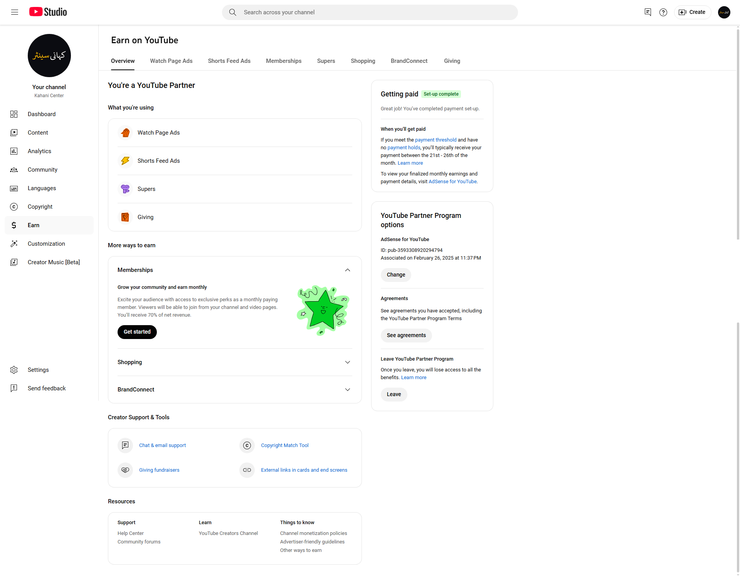Focus the Search across your channel field

(x=370, y=12)
